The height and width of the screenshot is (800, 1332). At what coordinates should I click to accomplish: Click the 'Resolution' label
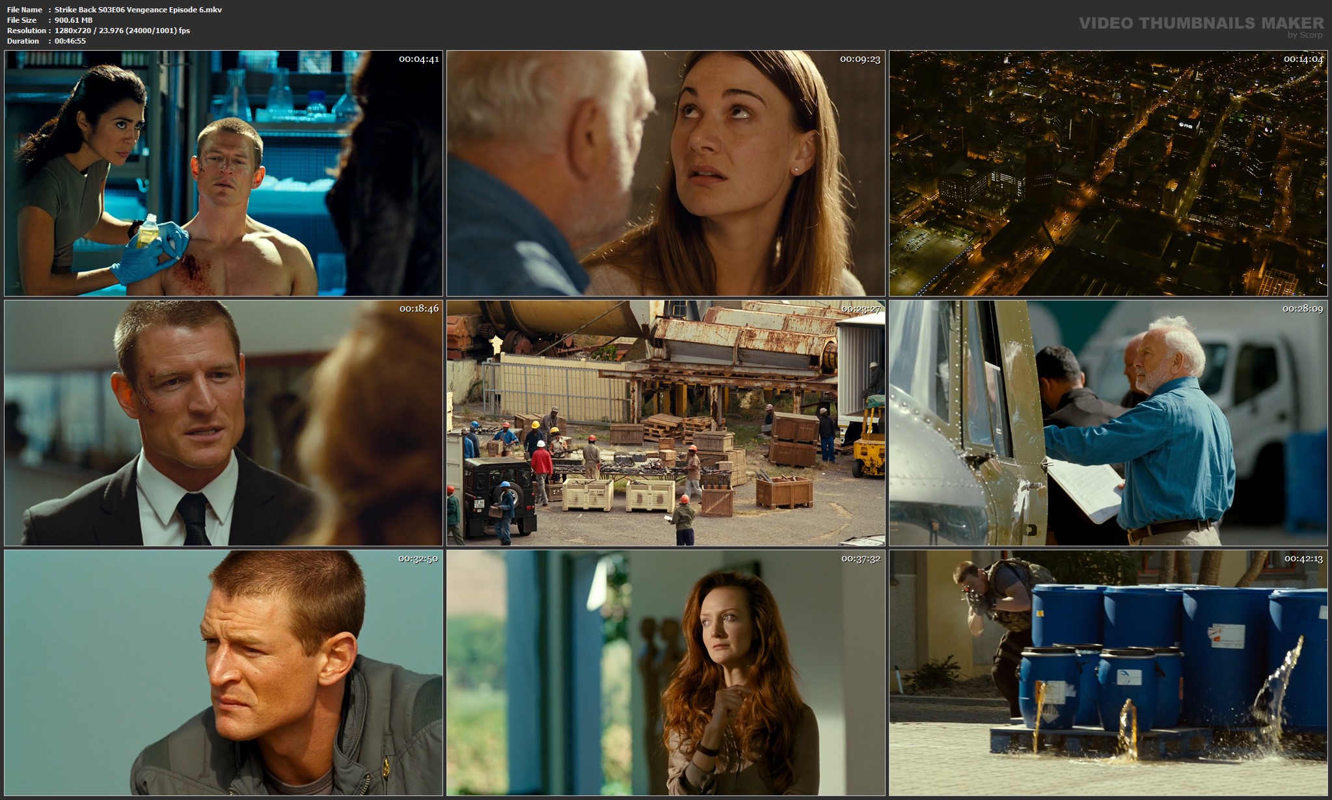pos(27,31)
